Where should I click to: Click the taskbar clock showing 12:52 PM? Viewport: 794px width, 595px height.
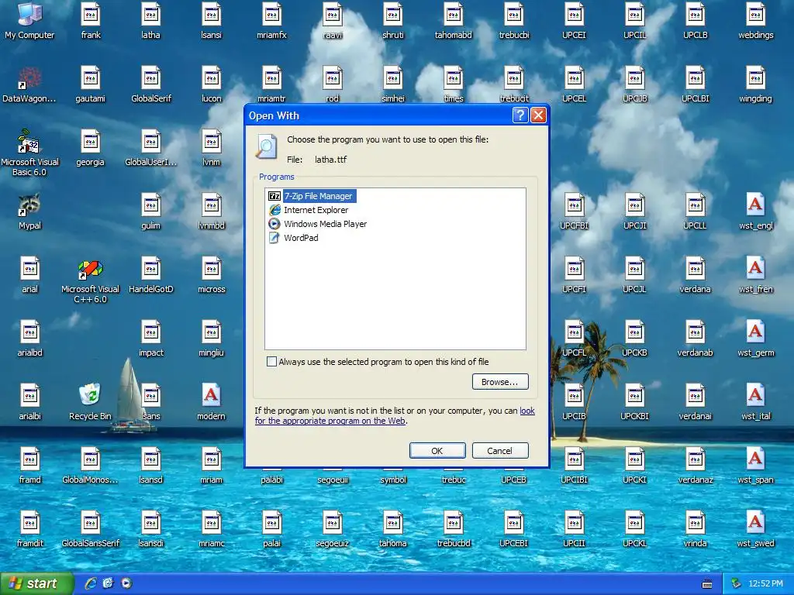pyautogui.click(x=765, y=584)
